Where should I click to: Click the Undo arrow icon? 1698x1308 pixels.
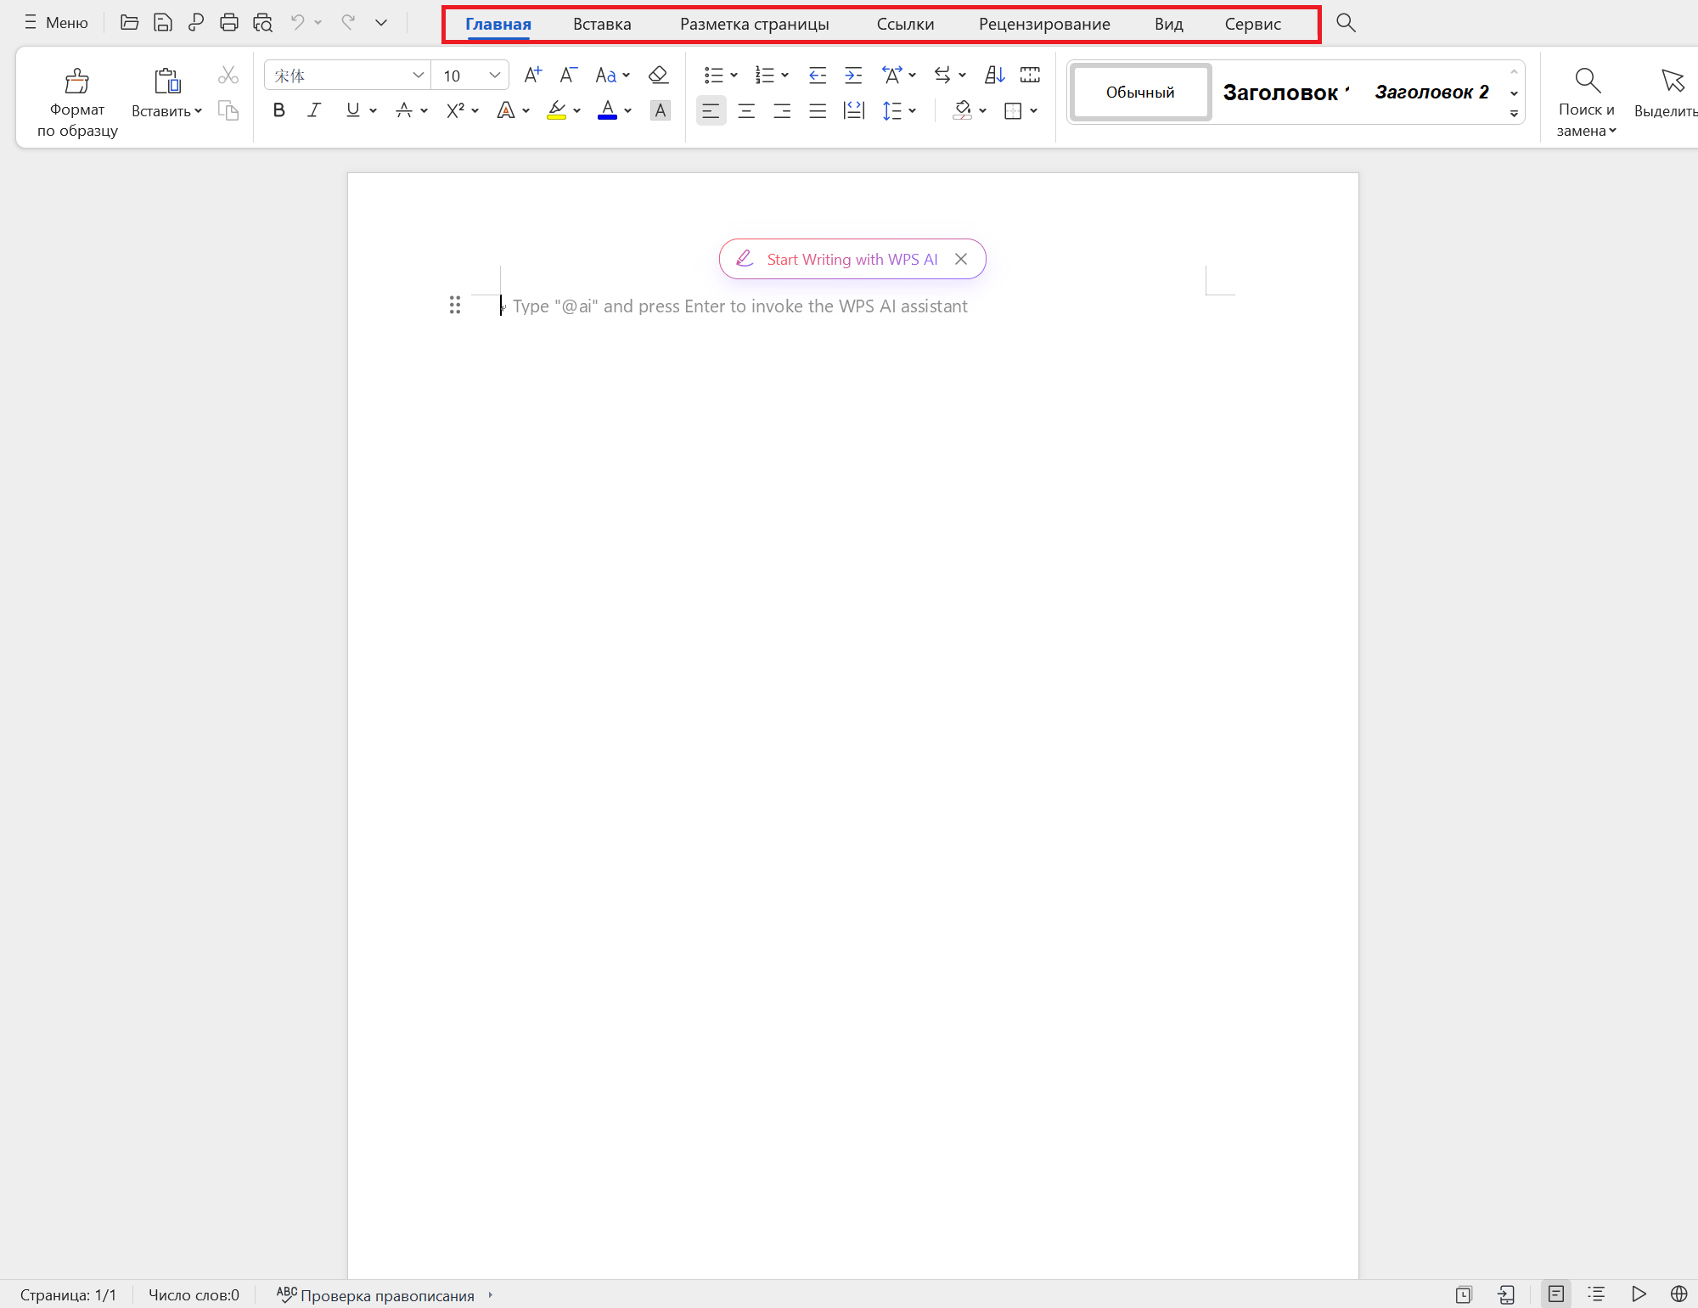pos(297,23)
